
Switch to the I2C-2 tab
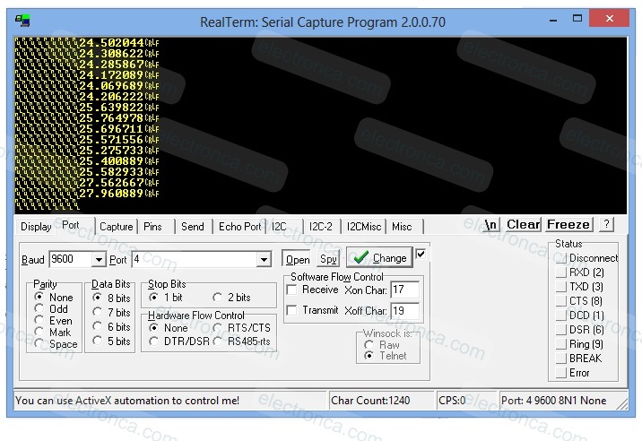point(321,227)
